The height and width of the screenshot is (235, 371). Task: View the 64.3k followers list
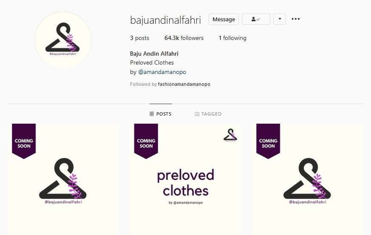[184, 38]
